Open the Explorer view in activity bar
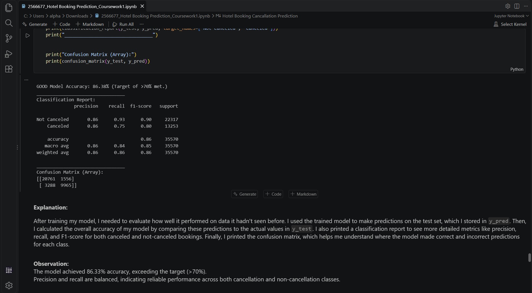Screen dimensions: 532x293 pyautogui.click(x=9, y=7)
